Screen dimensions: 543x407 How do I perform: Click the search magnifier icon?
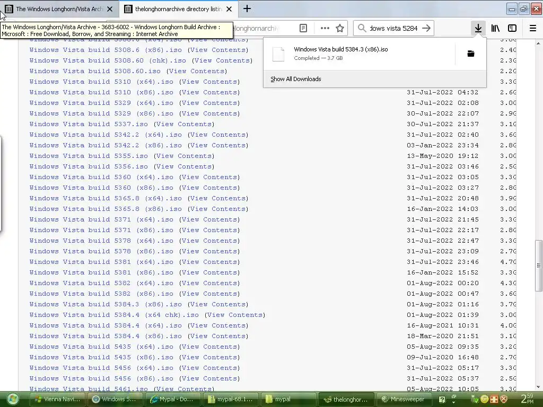point(362,28)
